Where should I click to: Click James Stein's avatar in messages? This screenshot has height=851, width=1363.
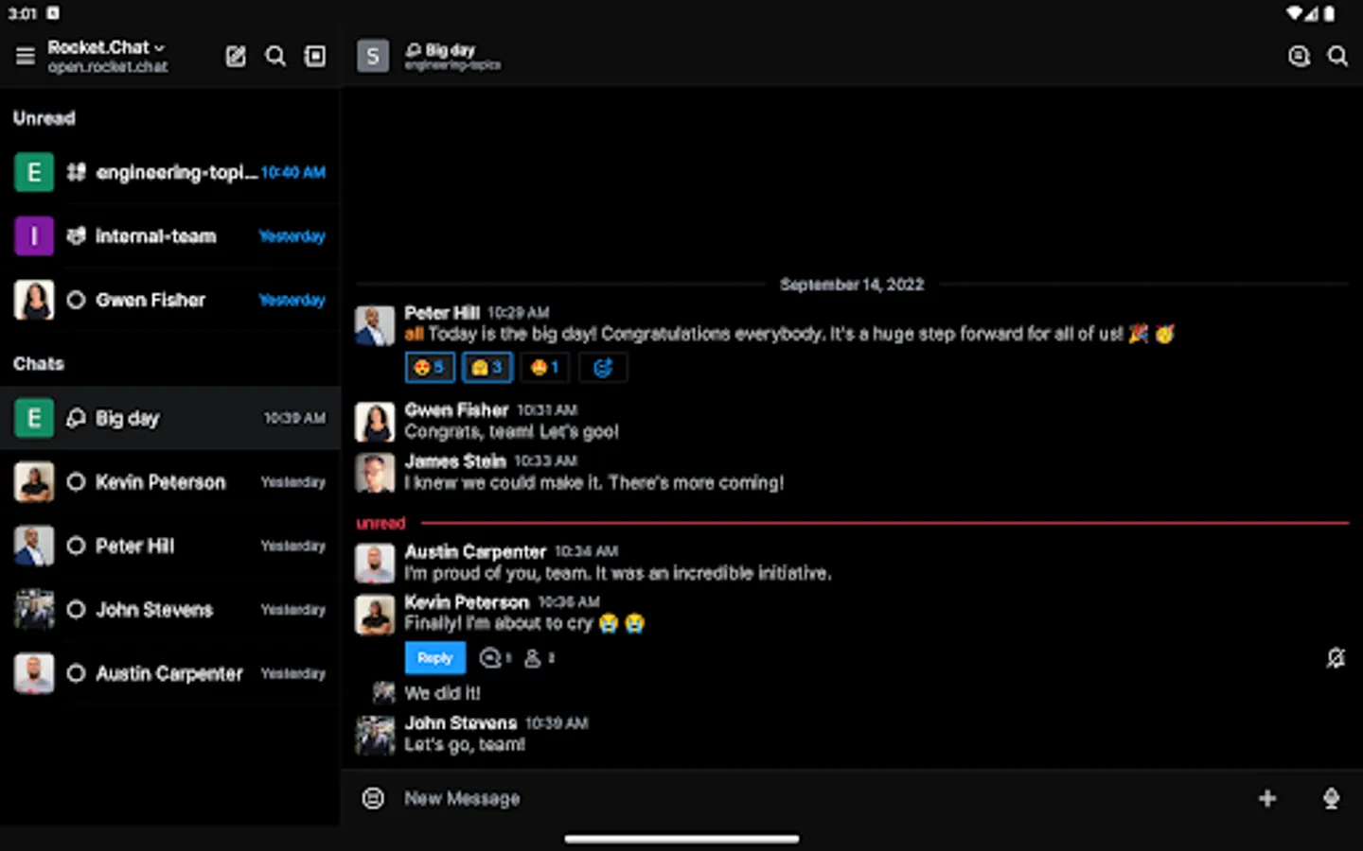coord(375,474)
